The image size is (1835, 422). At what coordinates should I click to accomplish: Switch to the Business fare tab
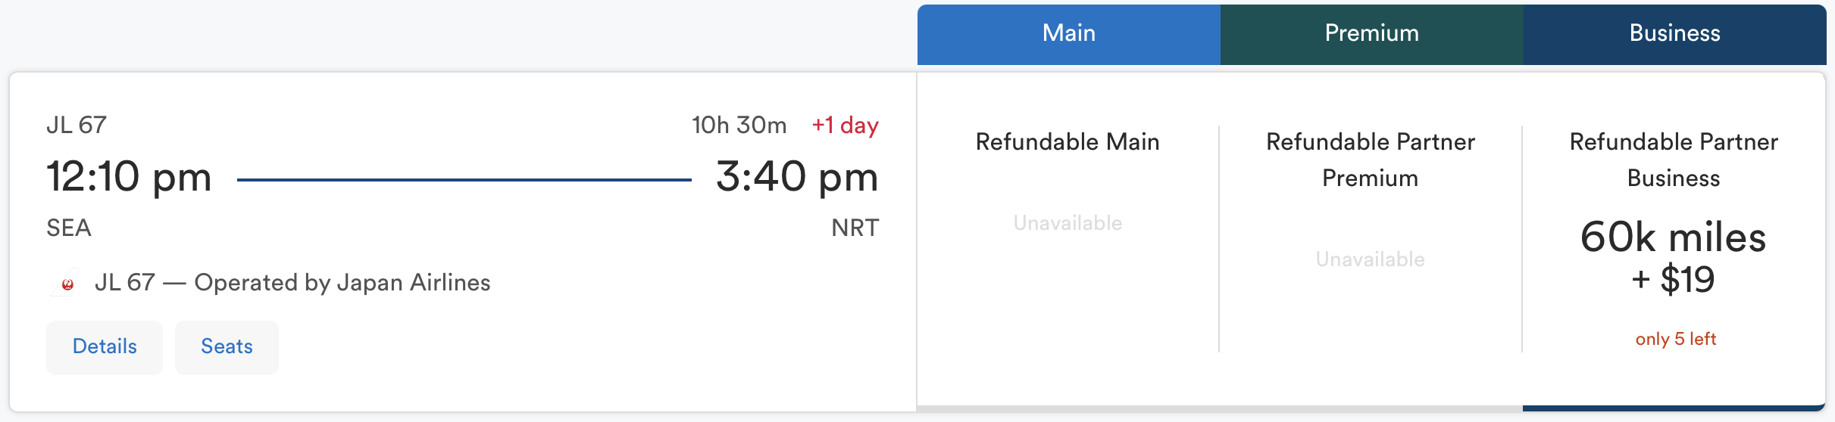point(1674,34)
